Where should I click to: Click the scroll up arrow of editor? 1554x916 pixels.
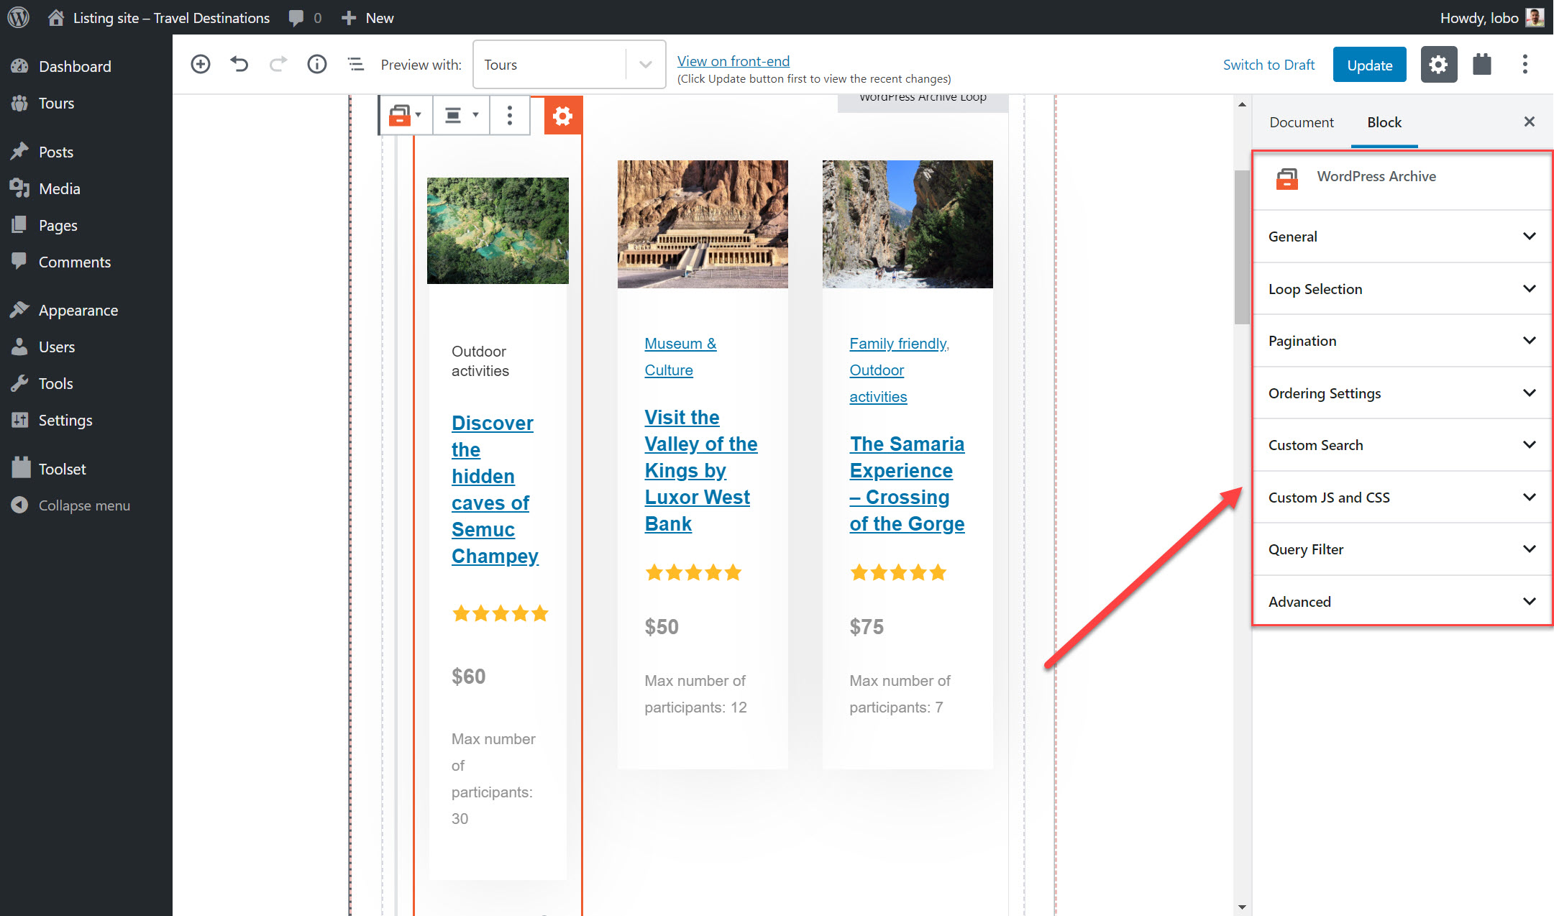(x=1242, y=105)
